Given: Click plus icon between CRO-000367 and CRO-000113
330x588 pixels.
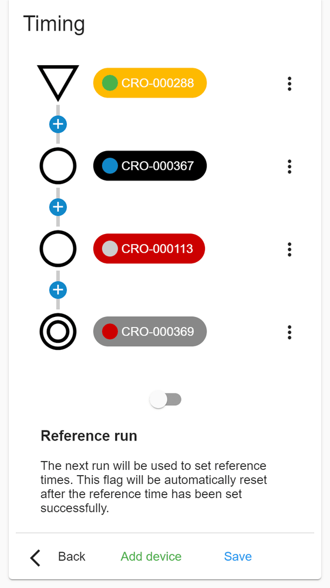Looking at the screenshot, I should coord(58,207).
